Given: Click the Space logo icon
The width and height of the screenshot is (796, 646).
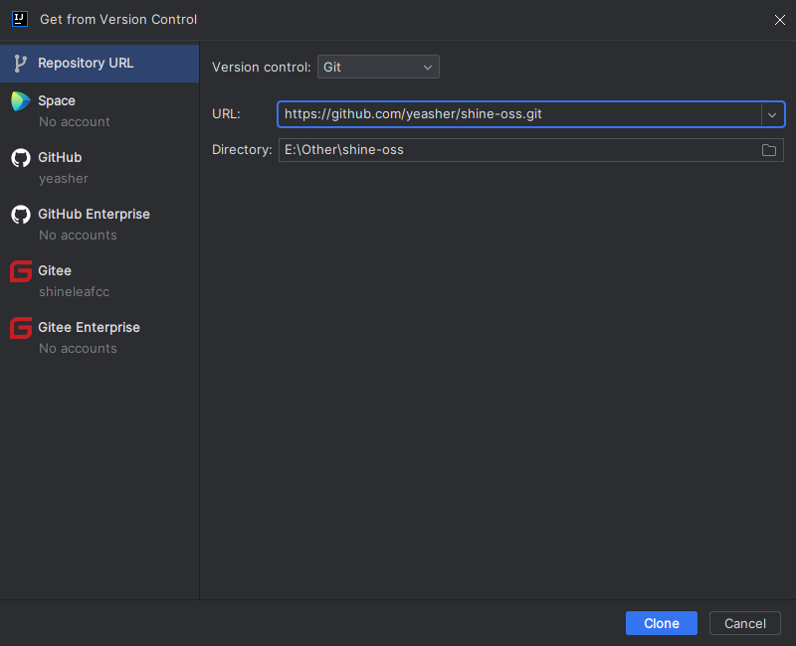Looking at the screenshot, I should point(21,101).
